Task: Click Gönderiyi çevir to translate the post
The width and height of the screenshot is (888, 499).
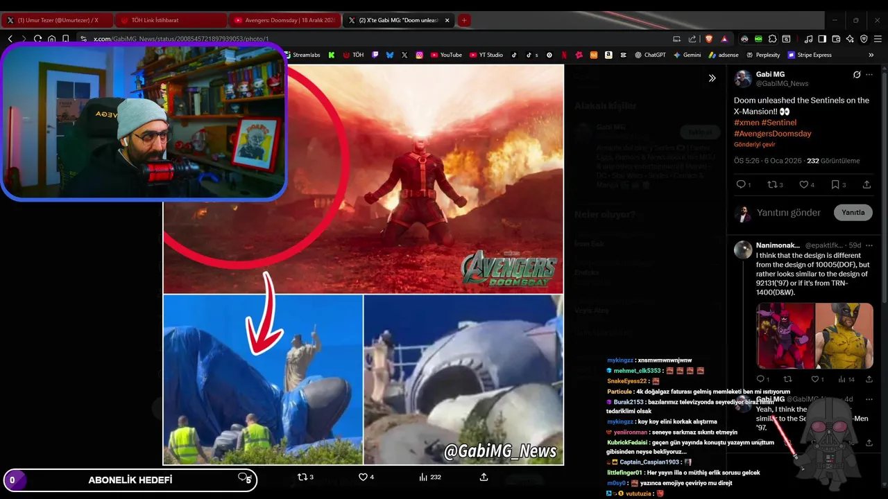Action: pyautogui.click(x=755, y=145)
